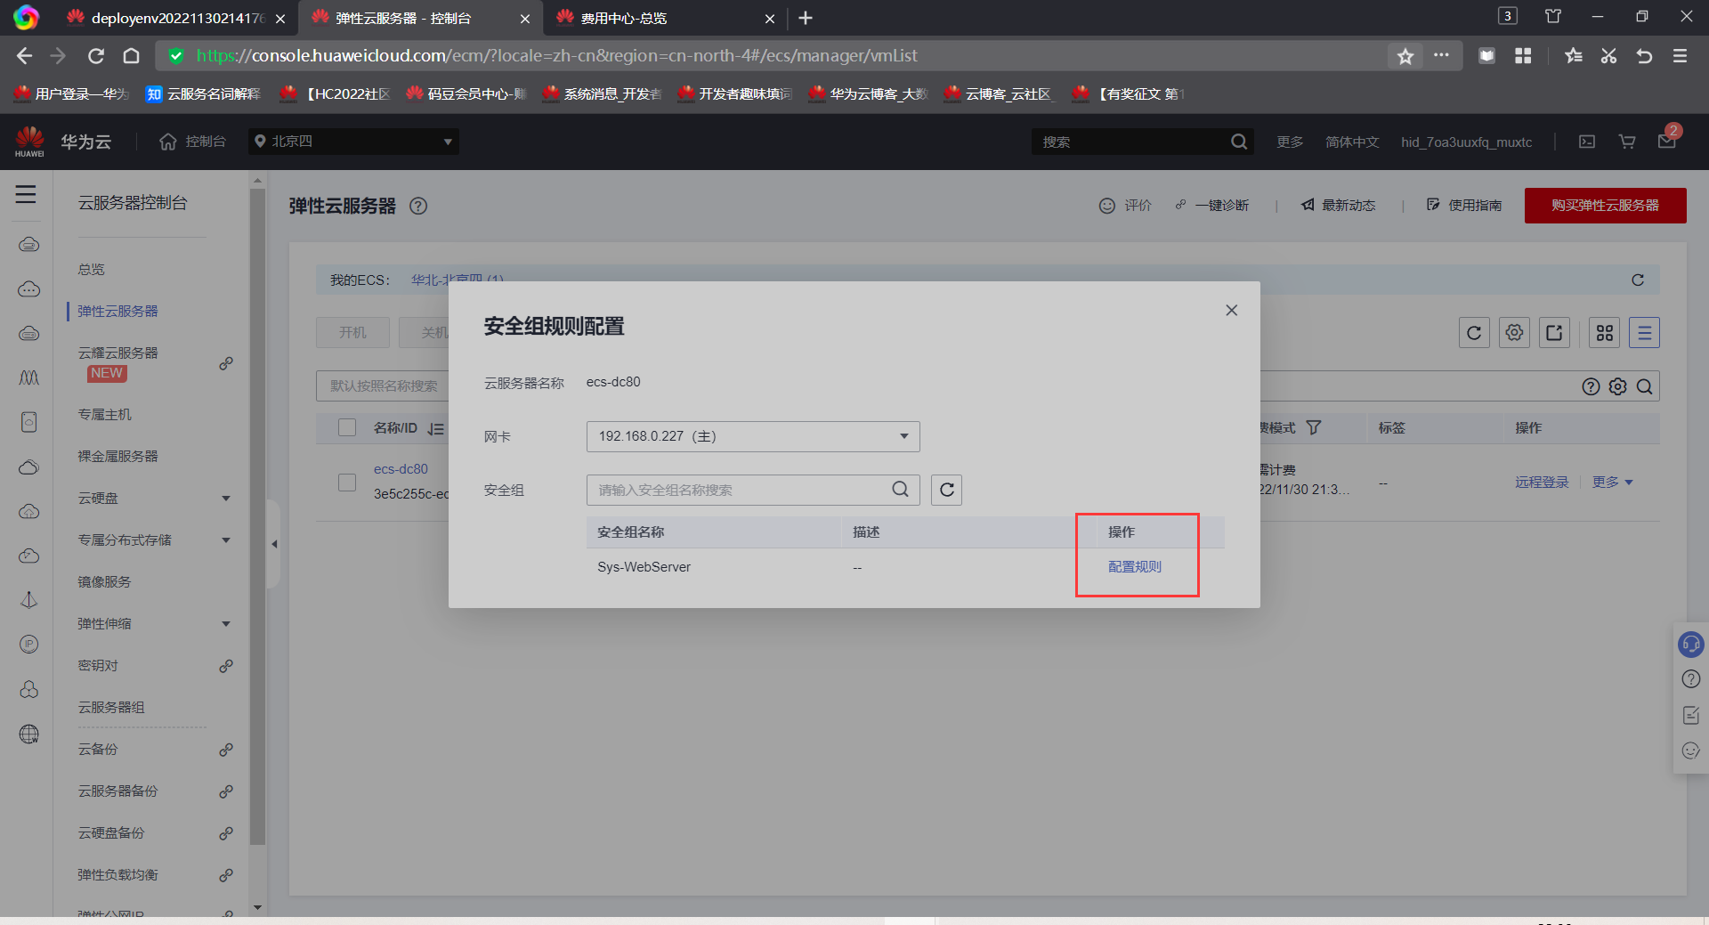The image size is (1709, 925).
Task: Expand the 弹性伸缩 sidebar section
Action: [x=225, y=624]
